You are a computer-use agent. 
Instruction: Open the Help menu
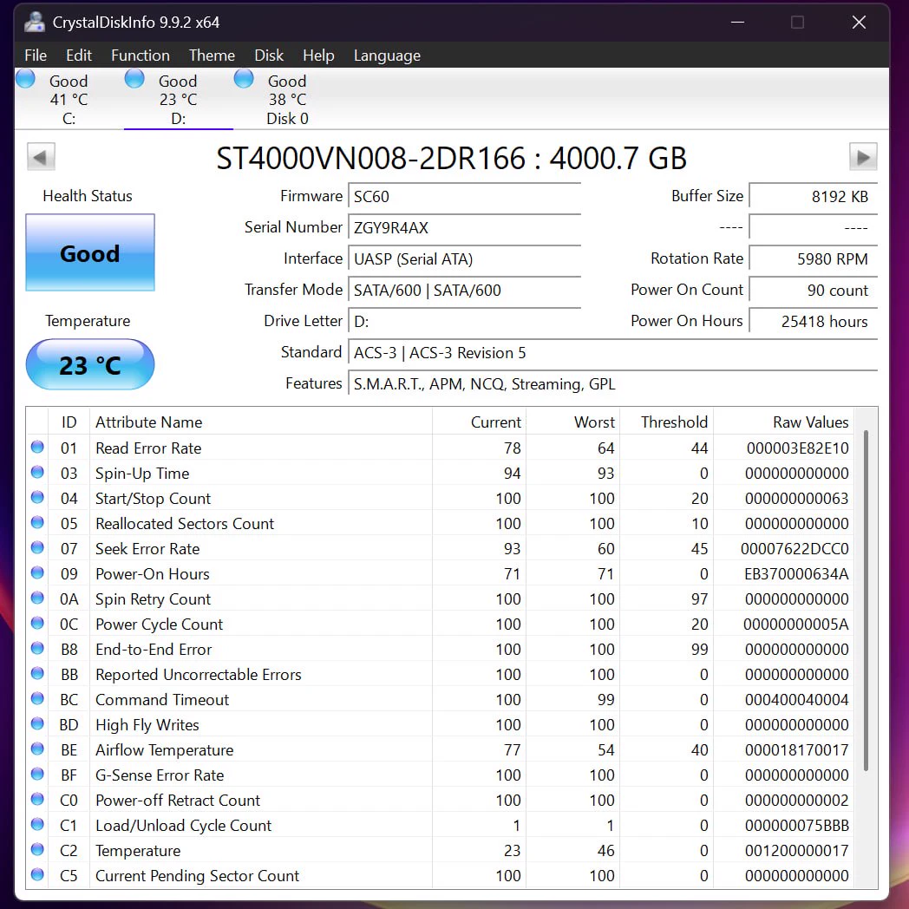318,55
